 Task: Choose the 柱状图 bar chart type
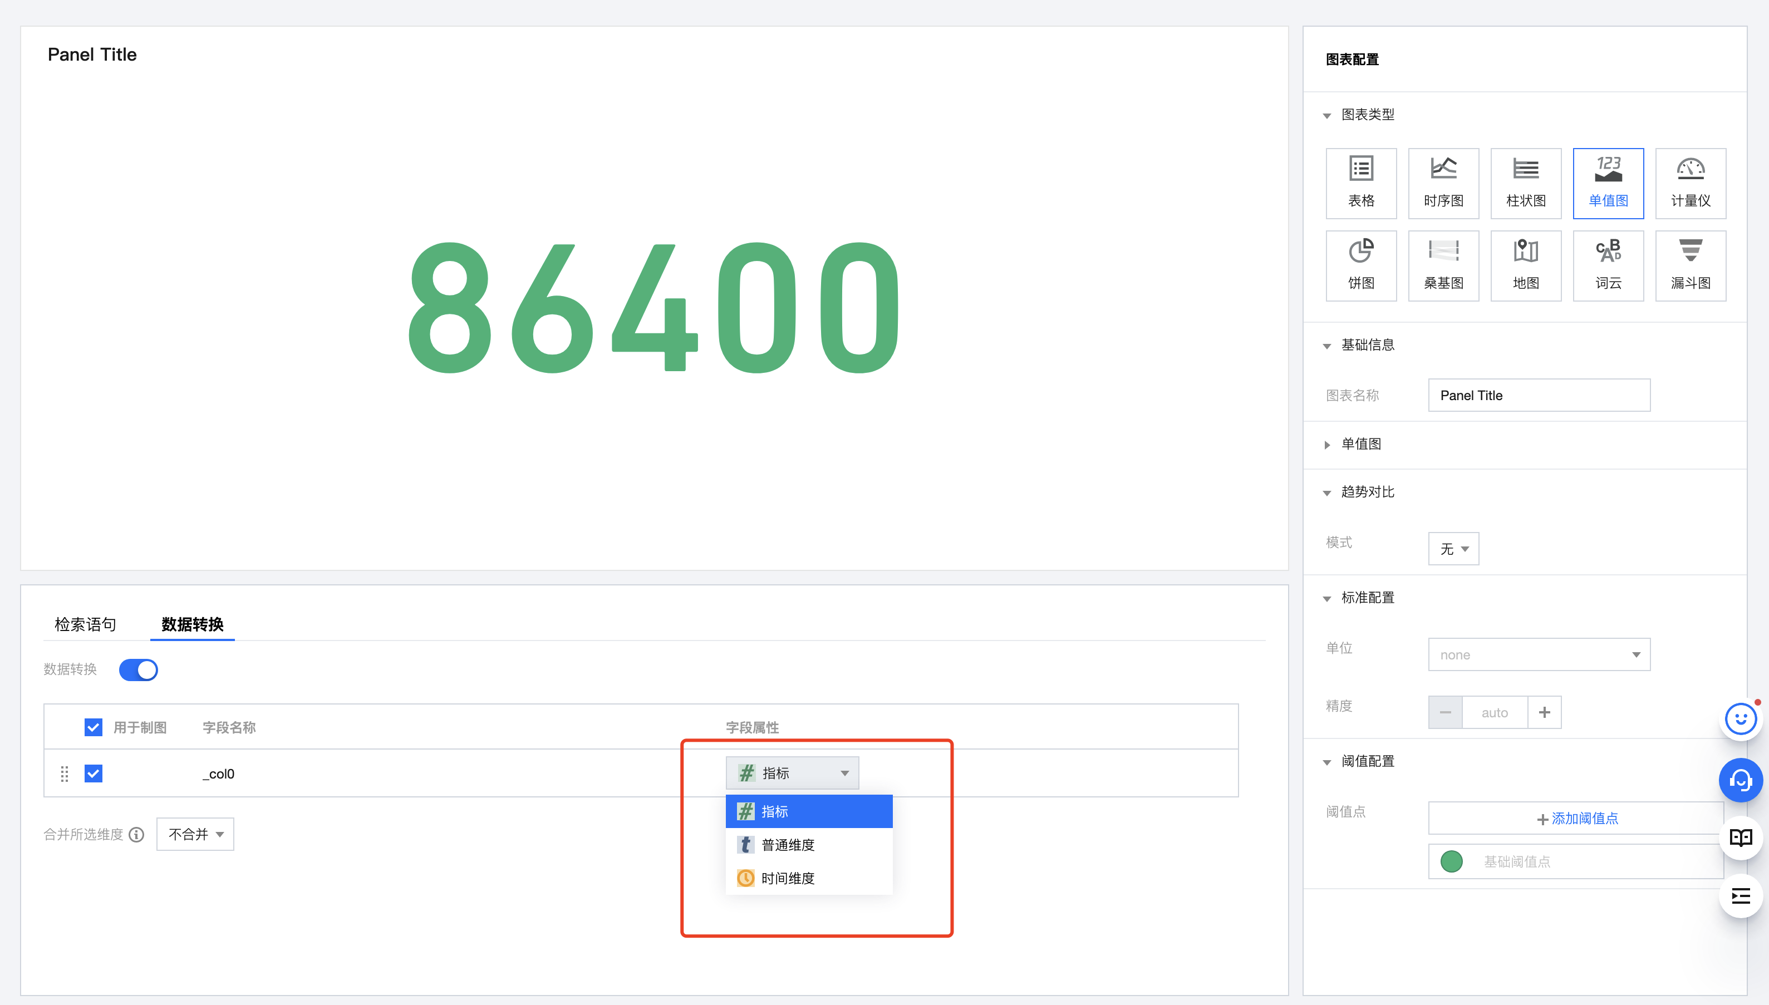pos(1525,183)
